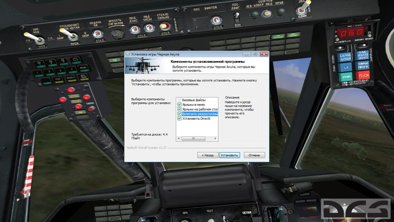Click the DCS logo watermark
This screenshot has height=222, width=394.
click(356, 209)
